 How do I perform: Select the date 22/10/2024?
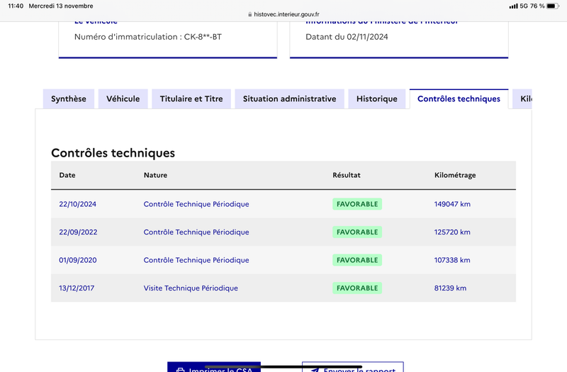(x=78, y=204)
